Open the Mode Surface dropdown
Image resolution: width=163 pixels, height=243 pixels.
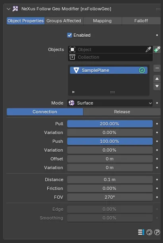110,103
